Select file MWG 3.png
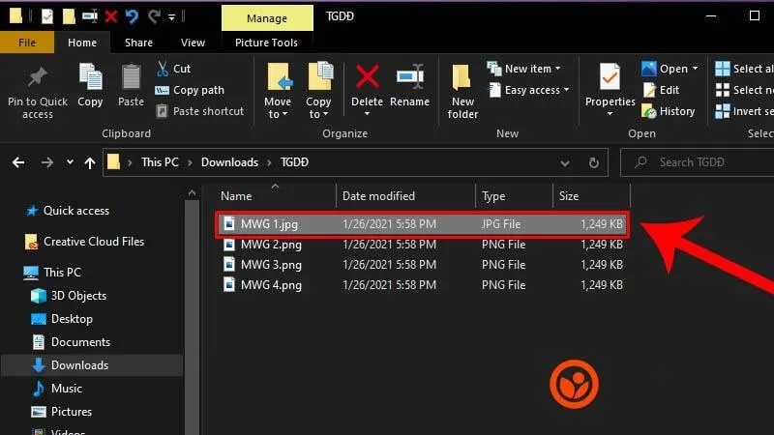The height and width of the screenshot is (435, 774). click(x=423, y=265)
